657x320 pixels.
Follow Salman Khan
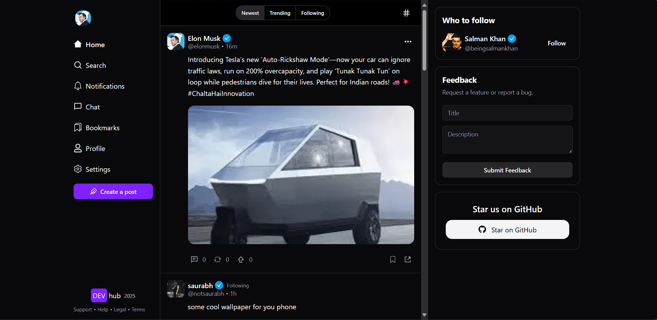coord(556,43)
